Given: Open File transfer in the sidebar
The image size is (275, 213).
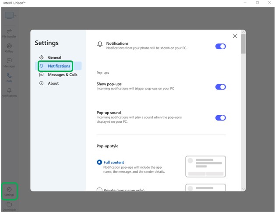Looking at the screenshot, I should [x=9, y=33].
